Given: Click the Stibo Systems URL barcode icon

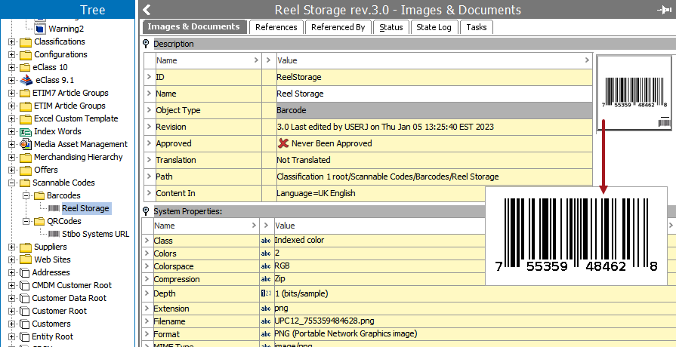Looking at the screenshot, I should (x=54, y=234).
